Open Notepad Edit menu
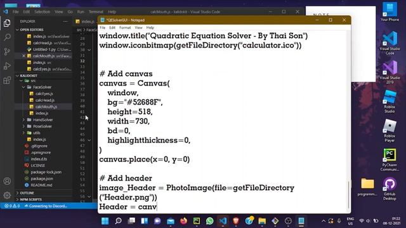This screenshot has height=228, width=406. coord(112,28)
